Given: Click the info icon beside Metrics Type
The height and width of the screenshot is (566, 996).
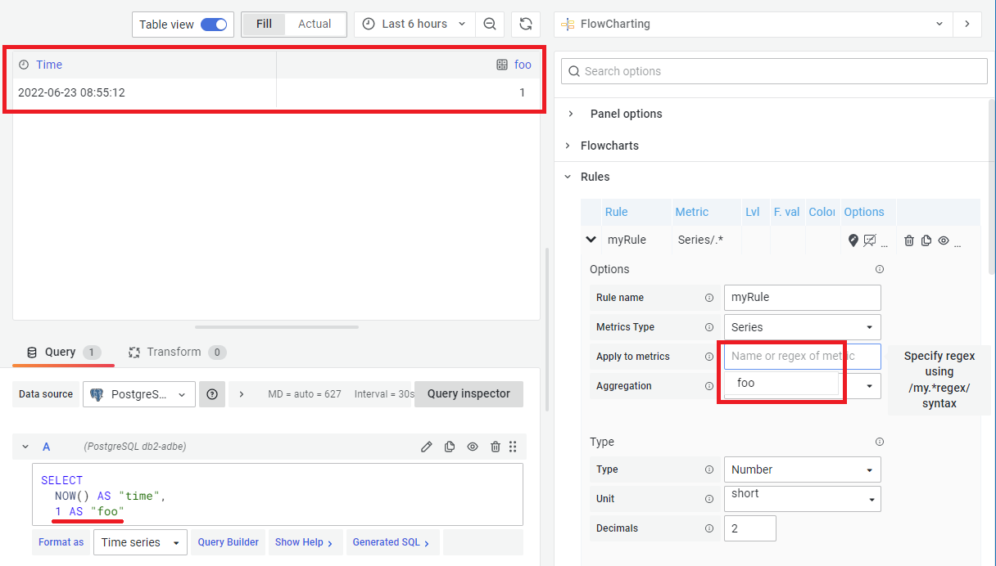Looking at the screenshot, I should [x=709, y=327].
